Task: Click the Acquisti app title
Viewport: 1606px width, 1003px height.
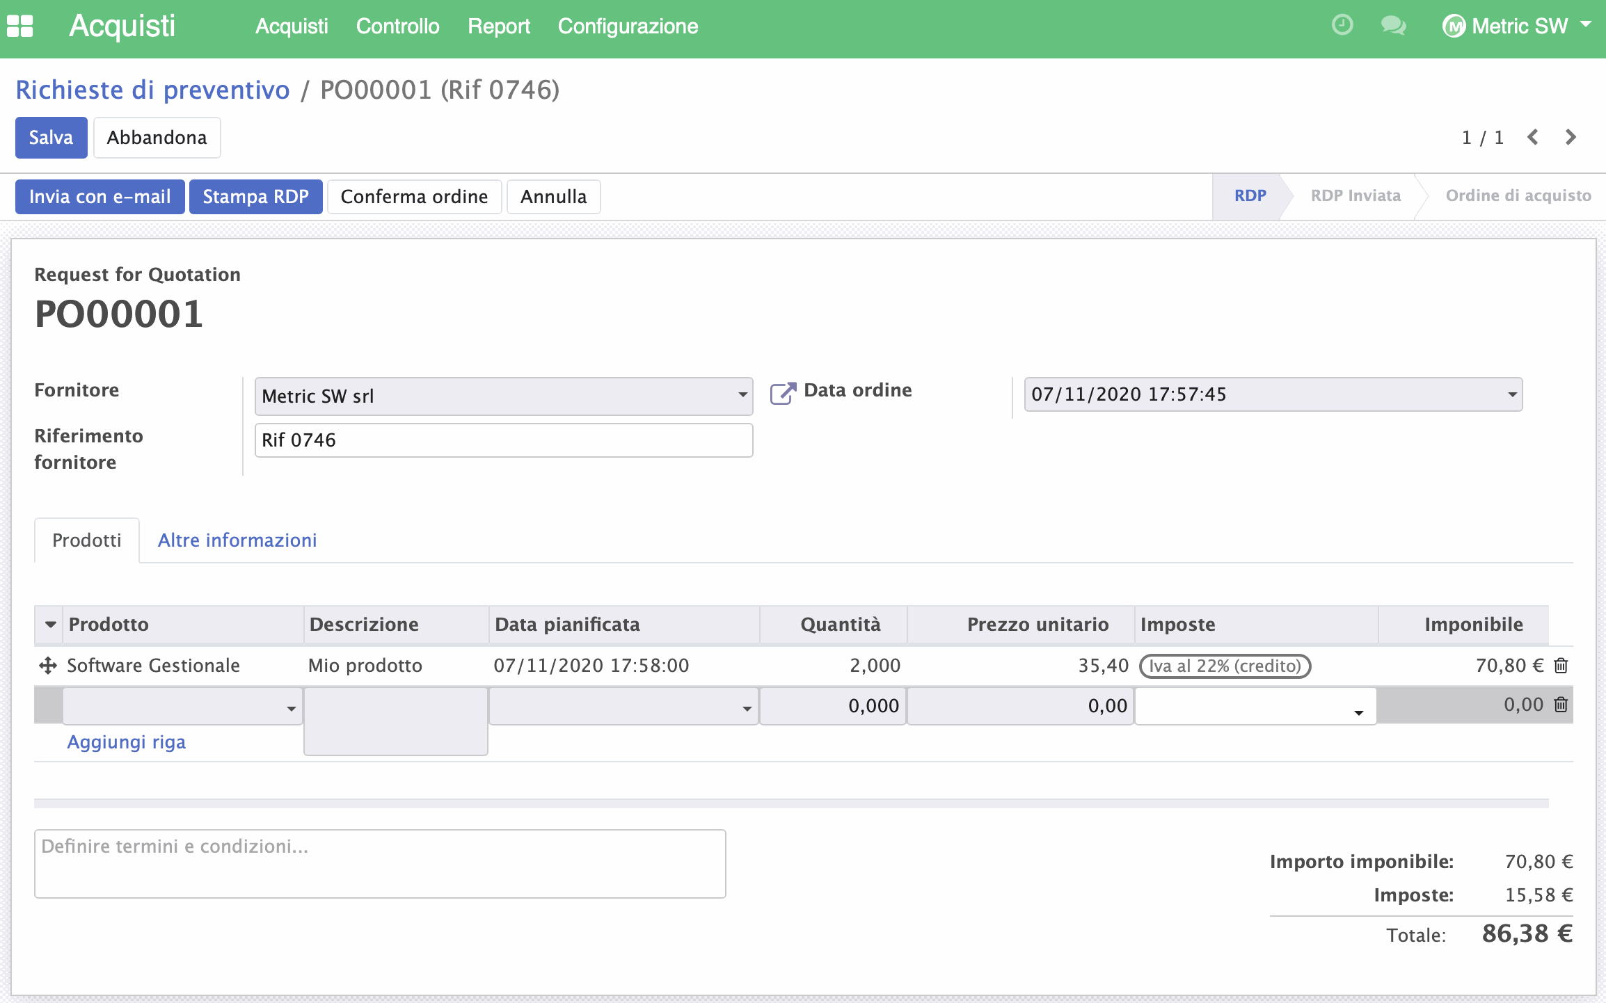Action: click(122, 26)
